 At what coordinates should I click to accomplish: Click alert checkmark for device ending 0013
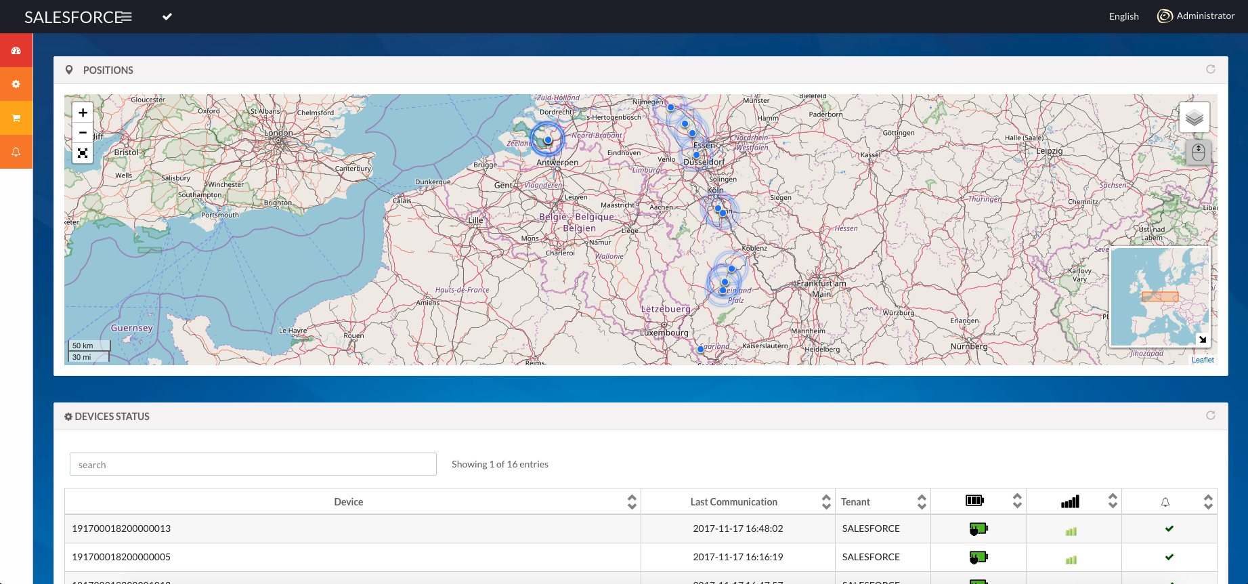pyautogui.click(x=1169, y=528)
